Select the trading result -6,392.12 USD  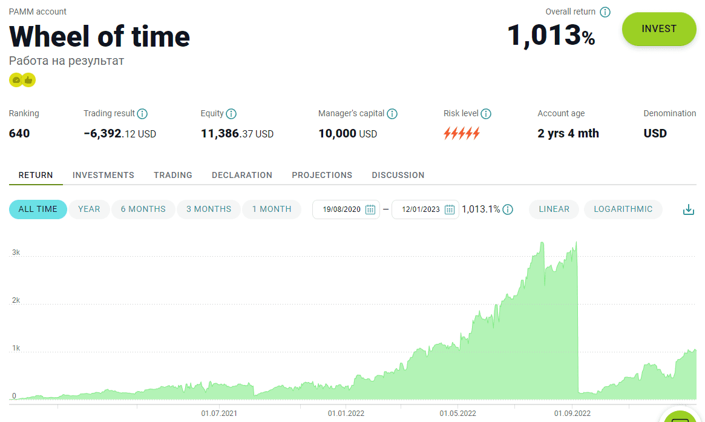click(x=120, y=134)
